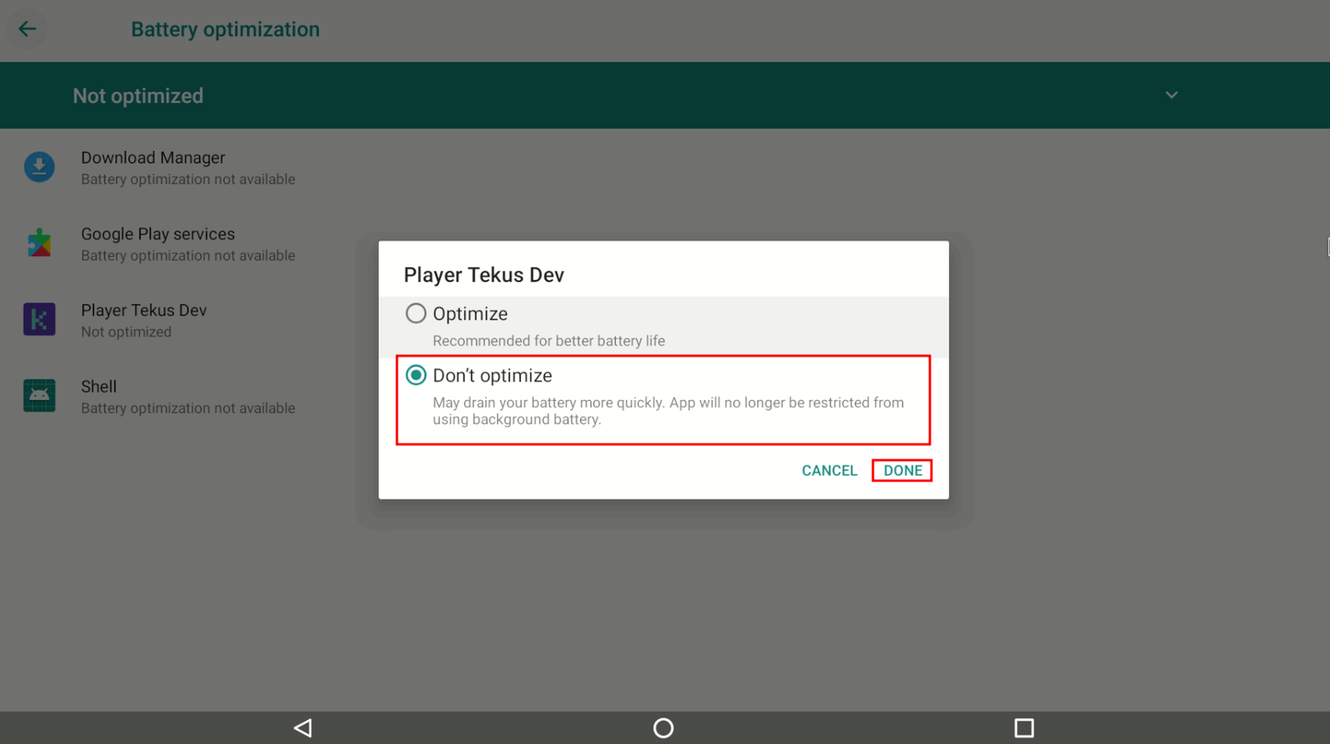This screenshot has height=744, width=1330.
Task: Click the Don't optimize battery drain description
Action: (667, 411)
